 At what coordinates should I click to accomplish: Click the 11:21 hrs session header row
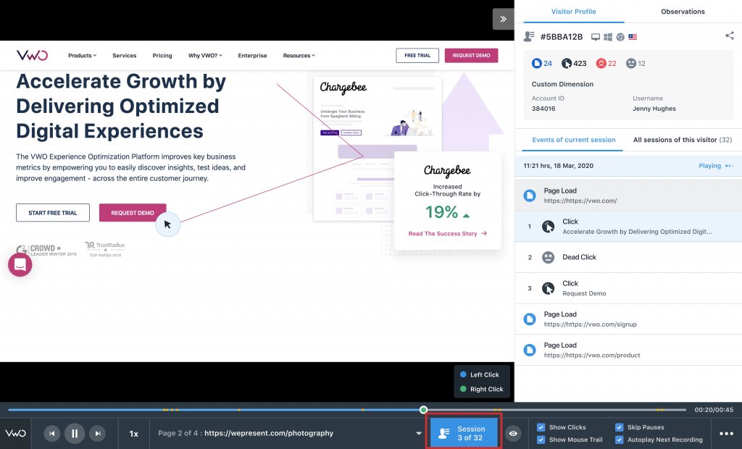pos(628,166)
